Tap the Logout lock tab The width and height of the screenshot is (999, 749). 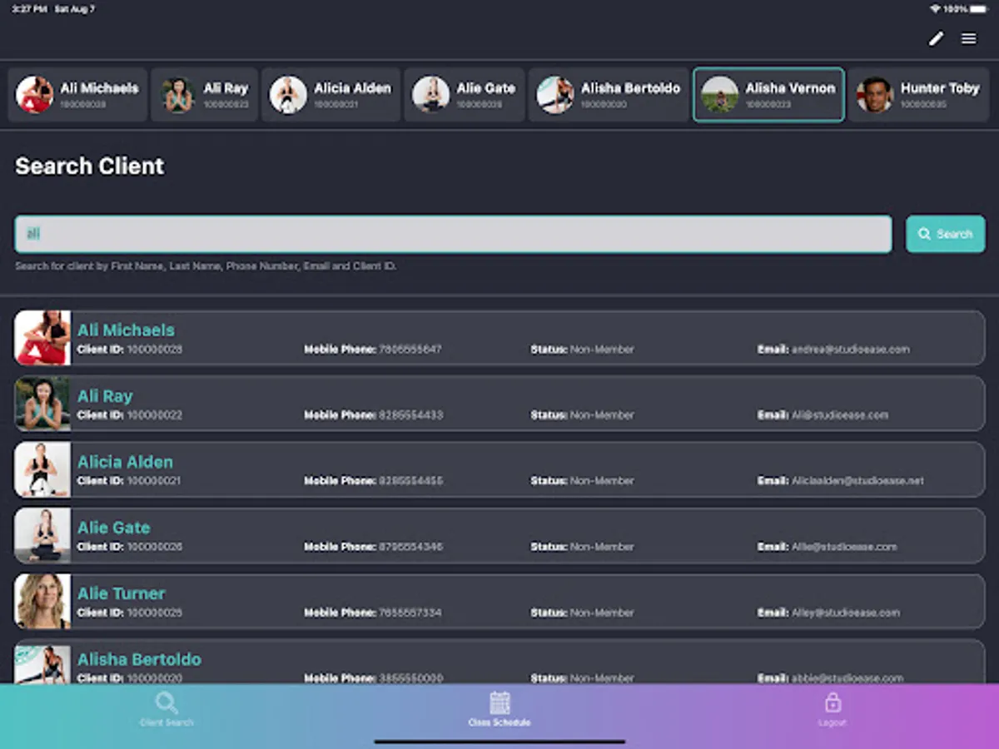pos(832,709)
